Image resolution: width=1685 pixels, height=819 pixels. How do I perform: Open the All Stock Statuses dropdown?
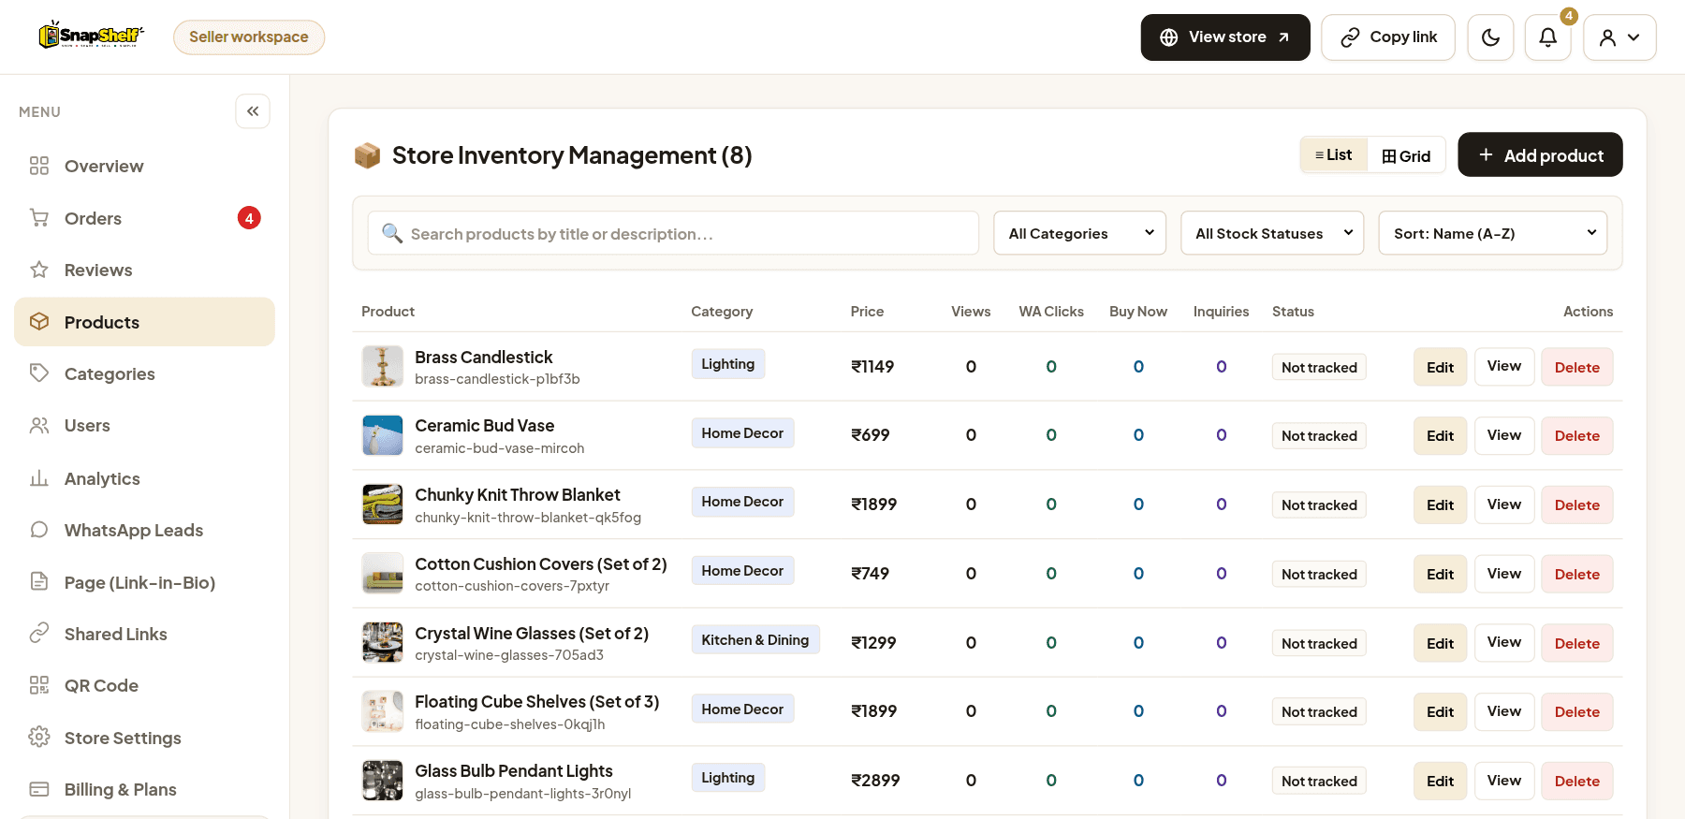click(x=1272, y=233)
